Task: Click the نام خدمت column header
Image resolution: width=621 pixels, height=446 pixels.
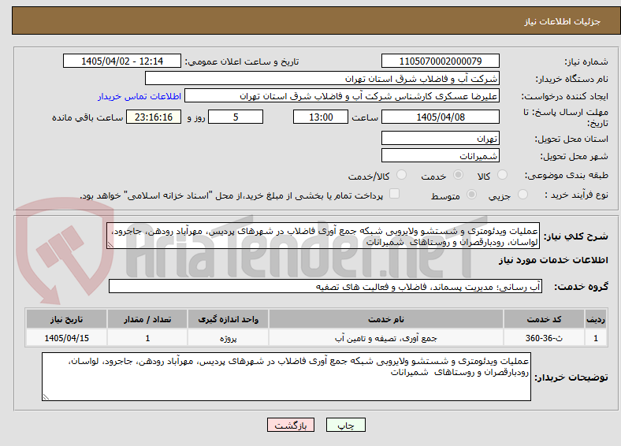Action: pyautogui.click(x=386, y=319)
